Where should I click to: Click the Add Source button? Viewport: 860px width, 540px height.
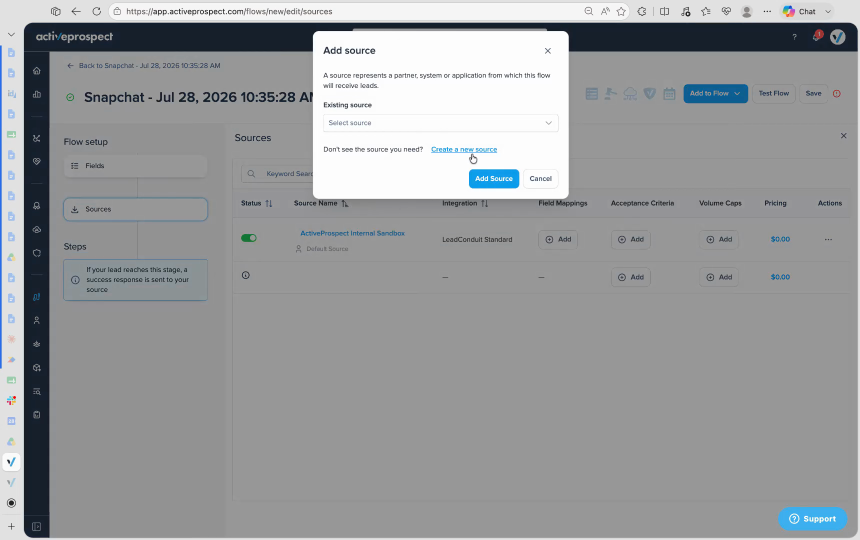click(x=493, y=179)
